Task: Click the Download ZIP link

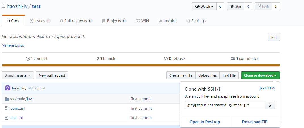Action: pos(255,122)
